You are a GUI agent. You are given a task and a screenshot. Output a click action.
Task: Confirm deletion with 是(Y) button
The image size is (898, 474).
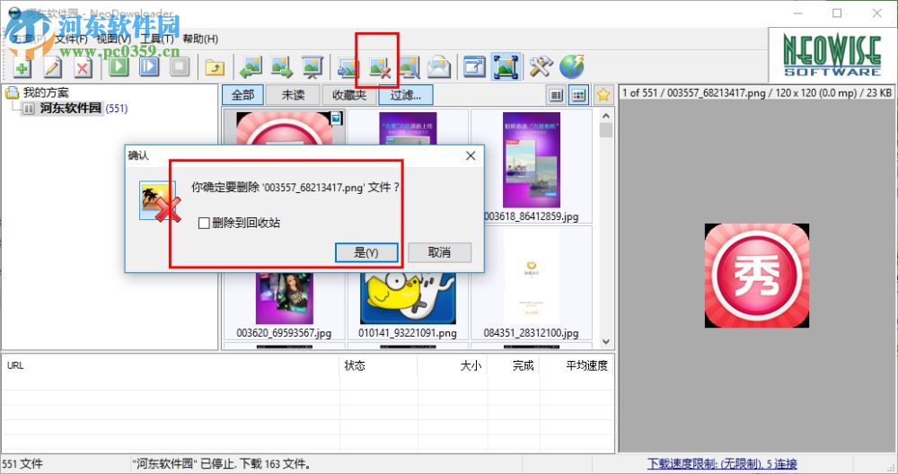(x=366, y=252)
